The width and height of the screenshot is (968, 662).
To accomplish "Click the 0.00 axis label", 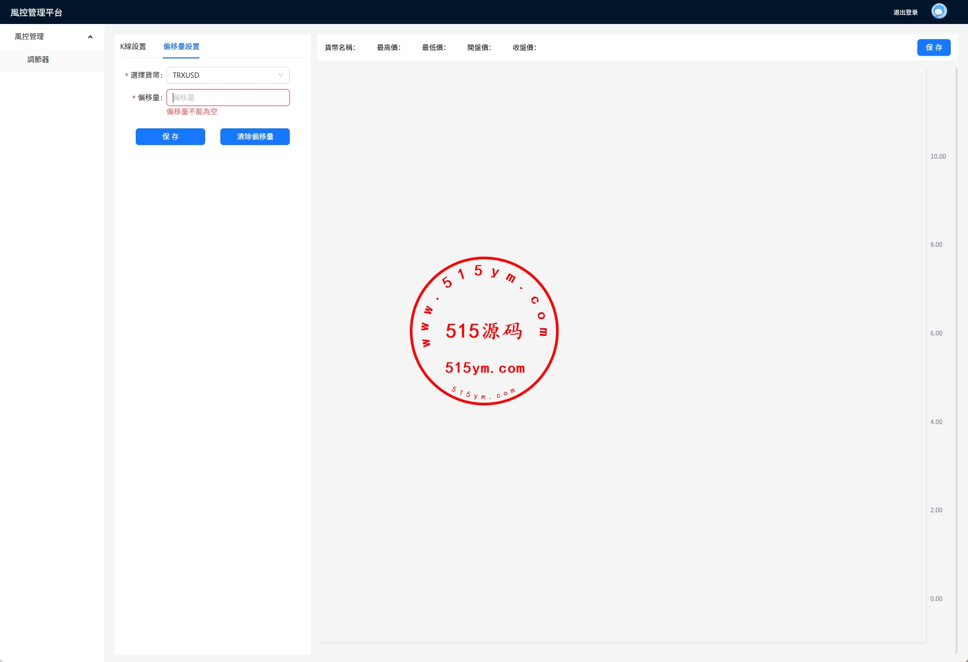I will tap(936, 599).
